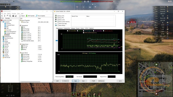Expand the Display tree node
The image size is (173, 97).
(x=2, y=41)
